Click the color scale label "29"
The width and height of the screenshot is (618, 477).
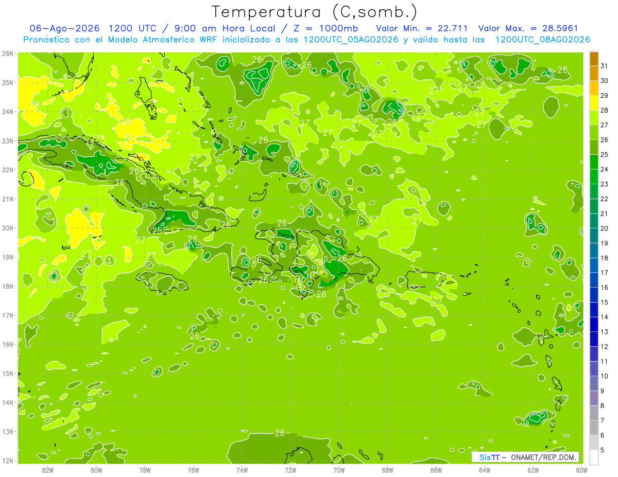tap(604, 96)
